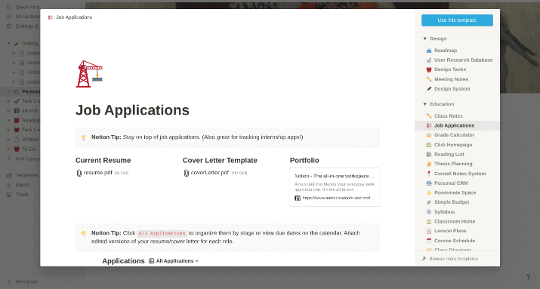540x289 pixels.
Task: Pick the Lesson Plans template icon
Action: 429,231
